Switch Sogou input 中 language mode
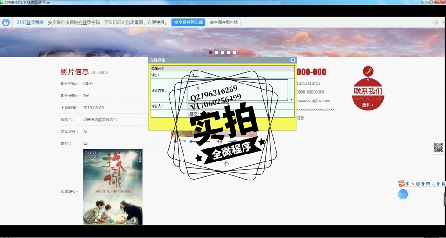Image resolution: width=446 pixels, height=238 pixels. click(x=407, y=184)
